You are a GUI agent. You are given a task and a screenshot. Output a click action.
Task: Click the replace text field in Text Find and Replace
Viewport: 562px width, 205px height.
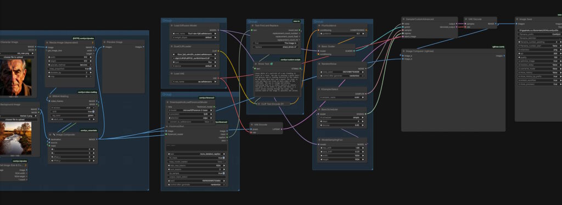coord(276,47)
